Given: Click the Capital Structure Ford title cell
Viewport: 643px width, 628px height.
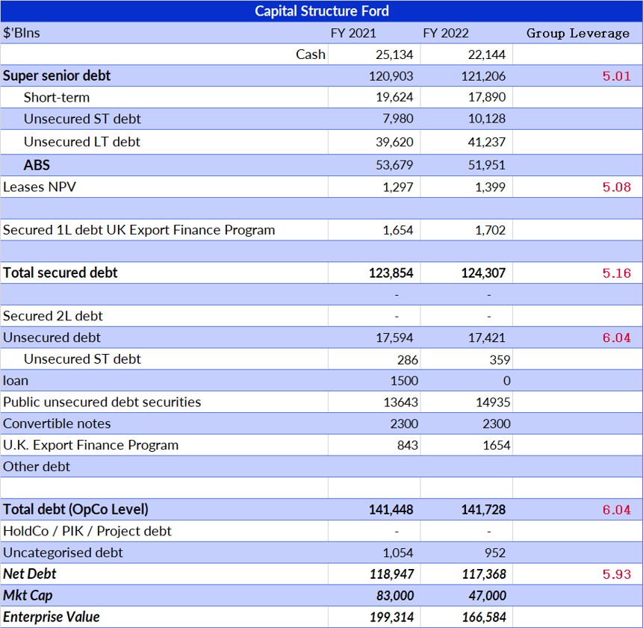Looking at the screenshot, I should pyautogui.click(x=321, y=10).
